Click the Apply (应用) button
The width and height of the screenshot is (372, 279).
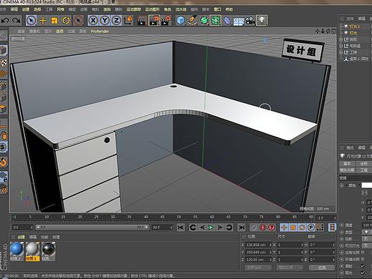click(322, 268)
